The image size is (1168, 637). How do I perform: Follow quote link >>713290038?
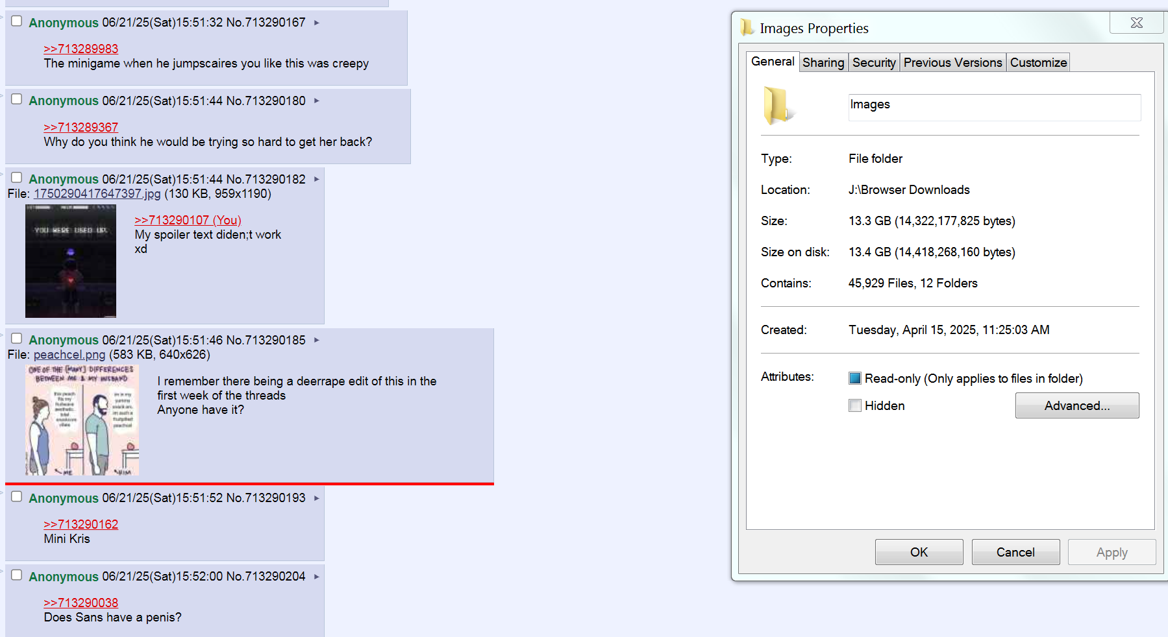[81, 603]
